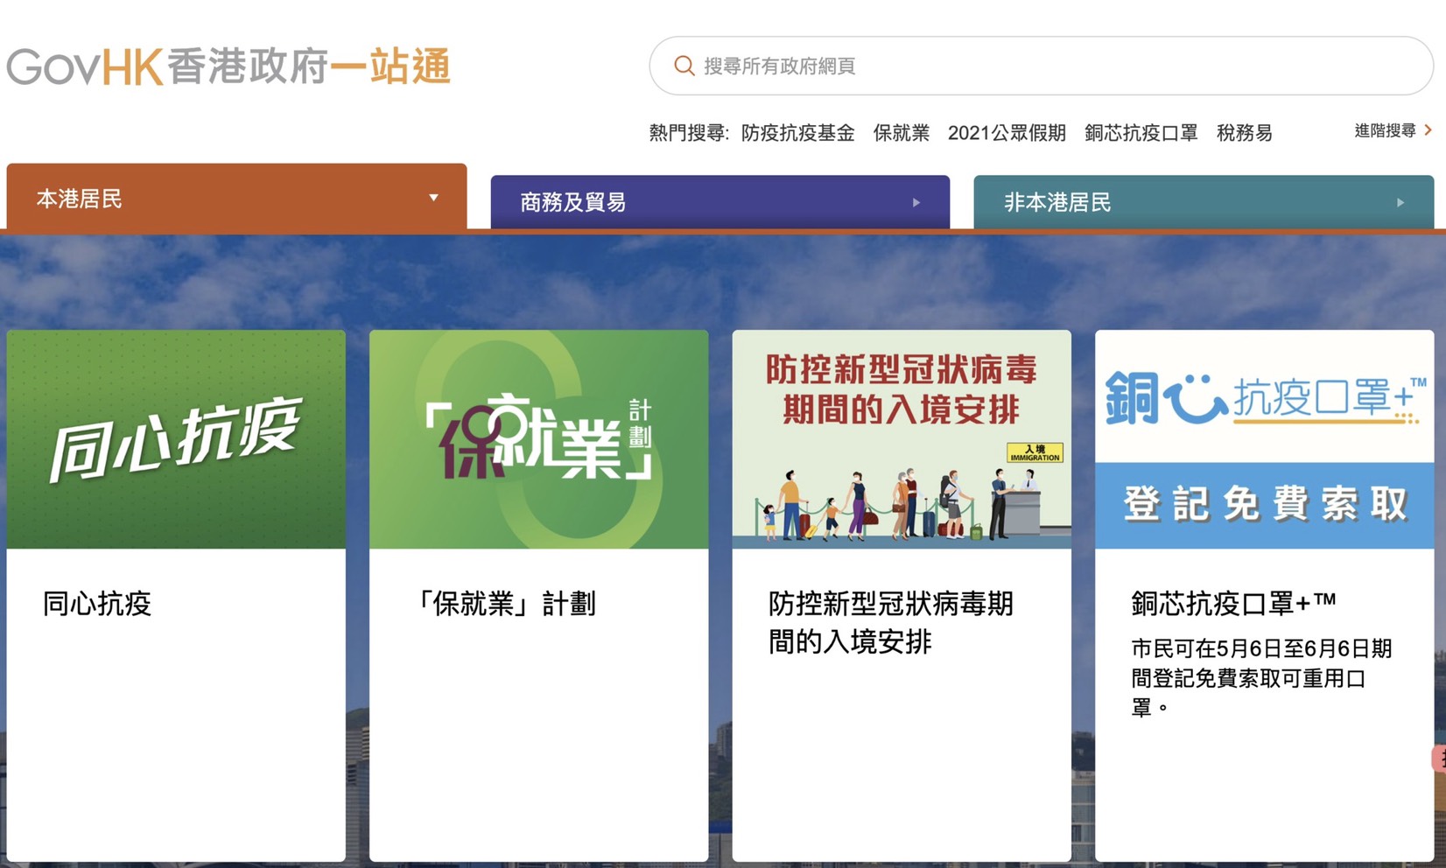This screenshot has height=868, width=1446.
Task: Open hot search link 2021公眾假期
Action: (x=1007, y=133)
